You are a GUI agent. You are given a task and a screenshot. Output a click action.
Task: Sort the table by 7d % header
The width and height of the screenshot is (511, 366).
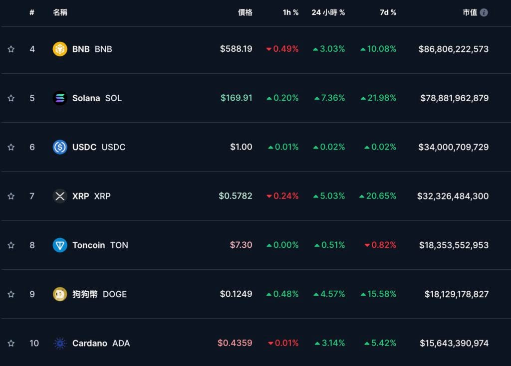[388, 12]
